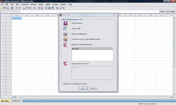Open the Add-ons menu

[55, 4]
